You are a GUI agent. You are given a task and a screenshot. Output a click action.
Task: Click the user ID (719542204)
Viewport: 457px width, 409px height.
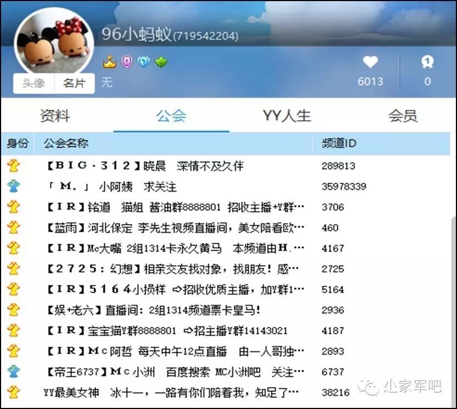pyautogui.click(x=206, y=36)
